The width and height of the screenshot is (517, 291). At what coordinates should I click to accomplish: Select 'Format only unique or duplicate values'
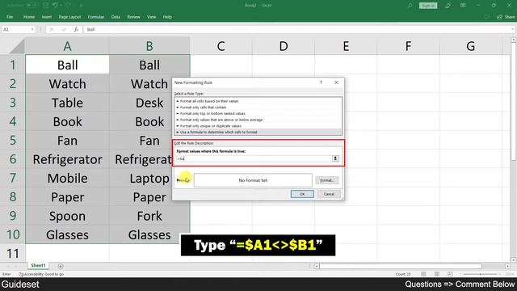258,126
